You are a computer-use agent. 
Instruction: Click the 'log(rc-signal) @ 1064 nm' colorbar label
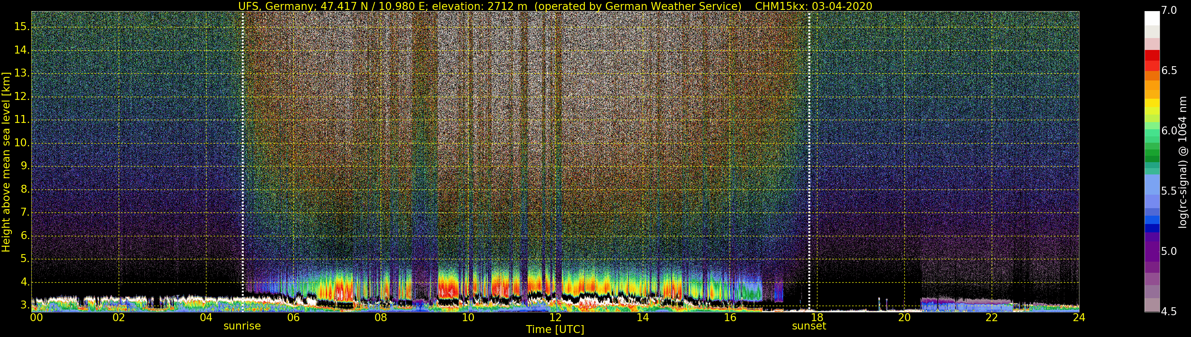click(x=1182, y=162)
